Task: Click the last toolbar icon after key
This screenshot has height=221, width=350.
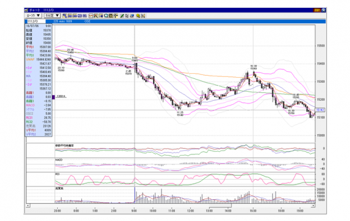Action: coord(143,16)
